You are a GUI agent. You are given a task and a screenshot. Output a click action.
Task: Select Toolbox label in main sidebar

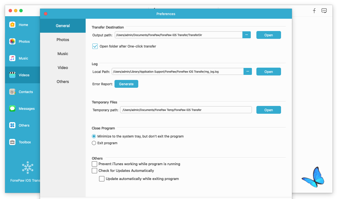[x=25, y=142]
